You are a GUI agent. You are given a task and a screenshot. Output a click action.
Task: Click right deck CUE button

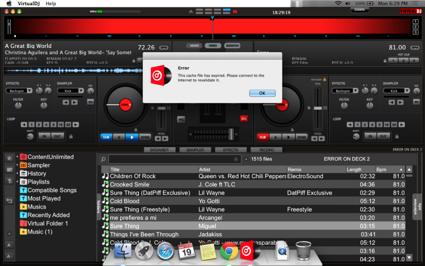coord(262,137)
